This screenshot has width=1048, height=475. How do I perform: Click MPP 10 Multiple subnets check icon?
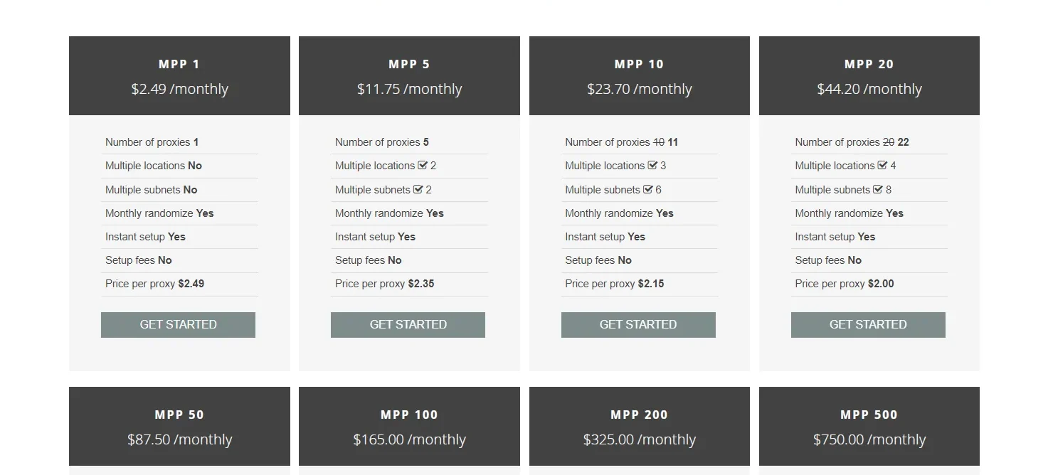tap(648, 190)
